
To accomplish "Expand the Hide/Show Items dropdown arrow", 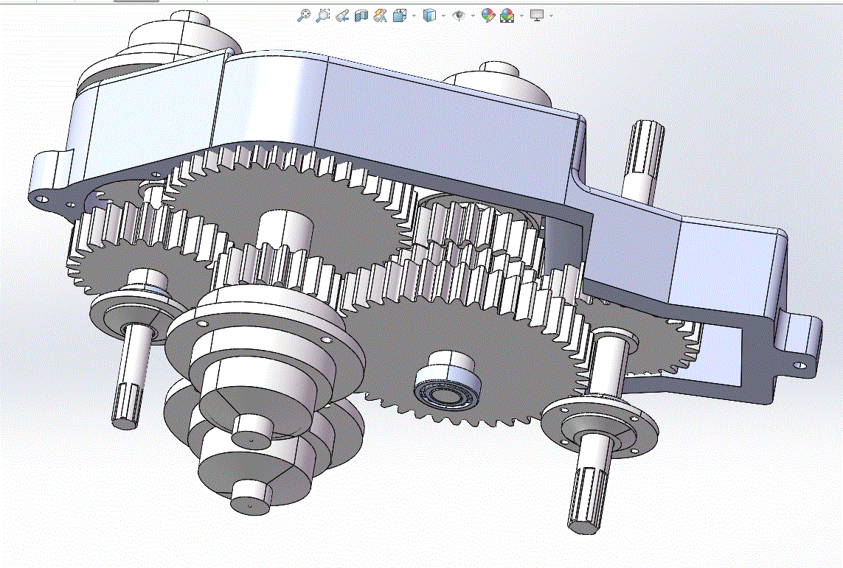I will tap(473, 16).
